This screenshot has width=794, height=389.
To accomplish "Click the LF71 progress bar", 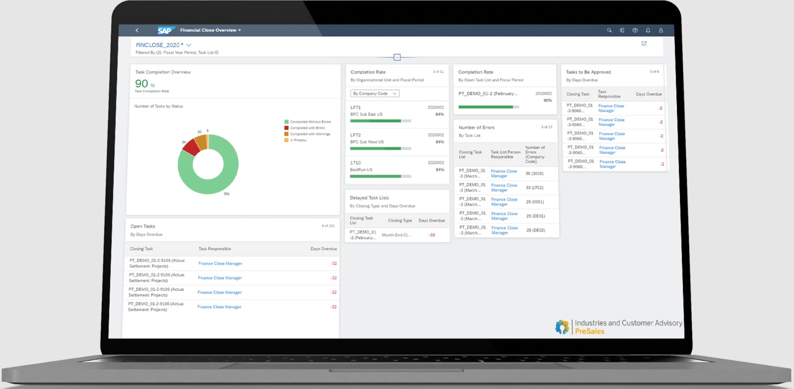I will (380, 121).
